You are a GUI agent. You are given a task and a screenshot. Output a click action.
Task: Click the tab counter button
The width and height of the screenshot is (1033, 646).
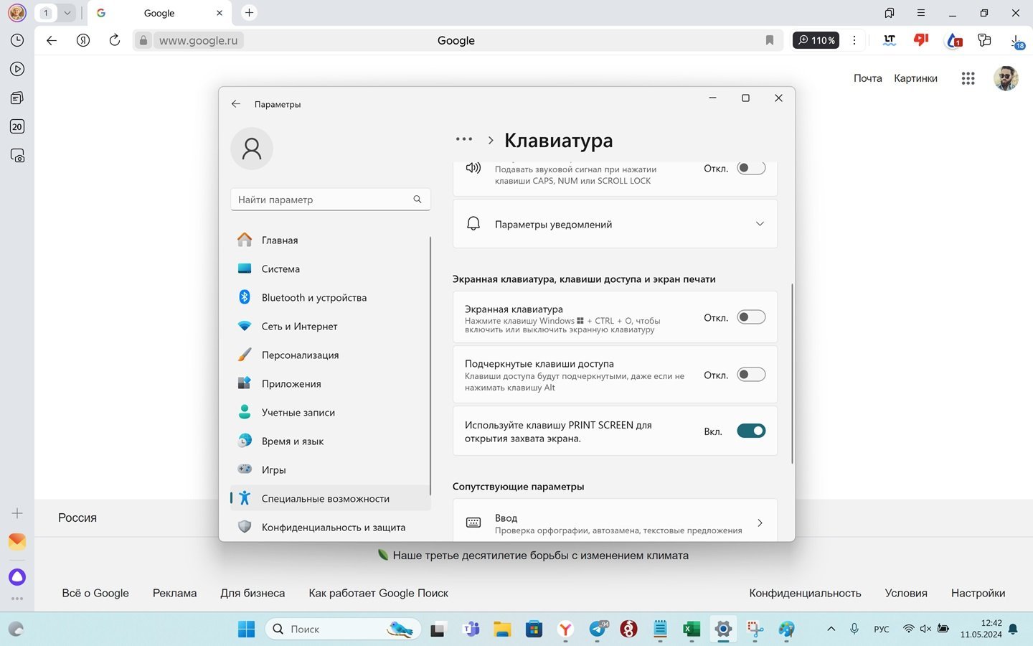pyautogui.click(x=46, y=13)
